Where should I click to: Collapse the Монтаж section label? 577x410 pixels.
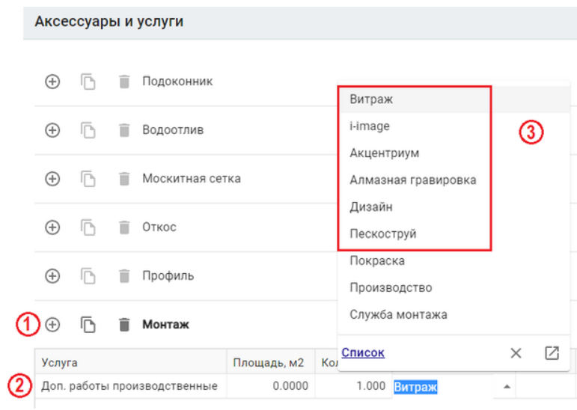165,324
